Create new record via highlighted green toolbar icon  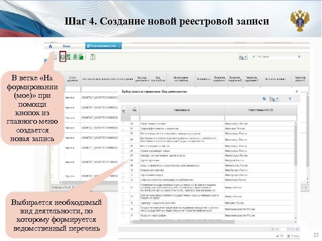(x=63, y=57)
